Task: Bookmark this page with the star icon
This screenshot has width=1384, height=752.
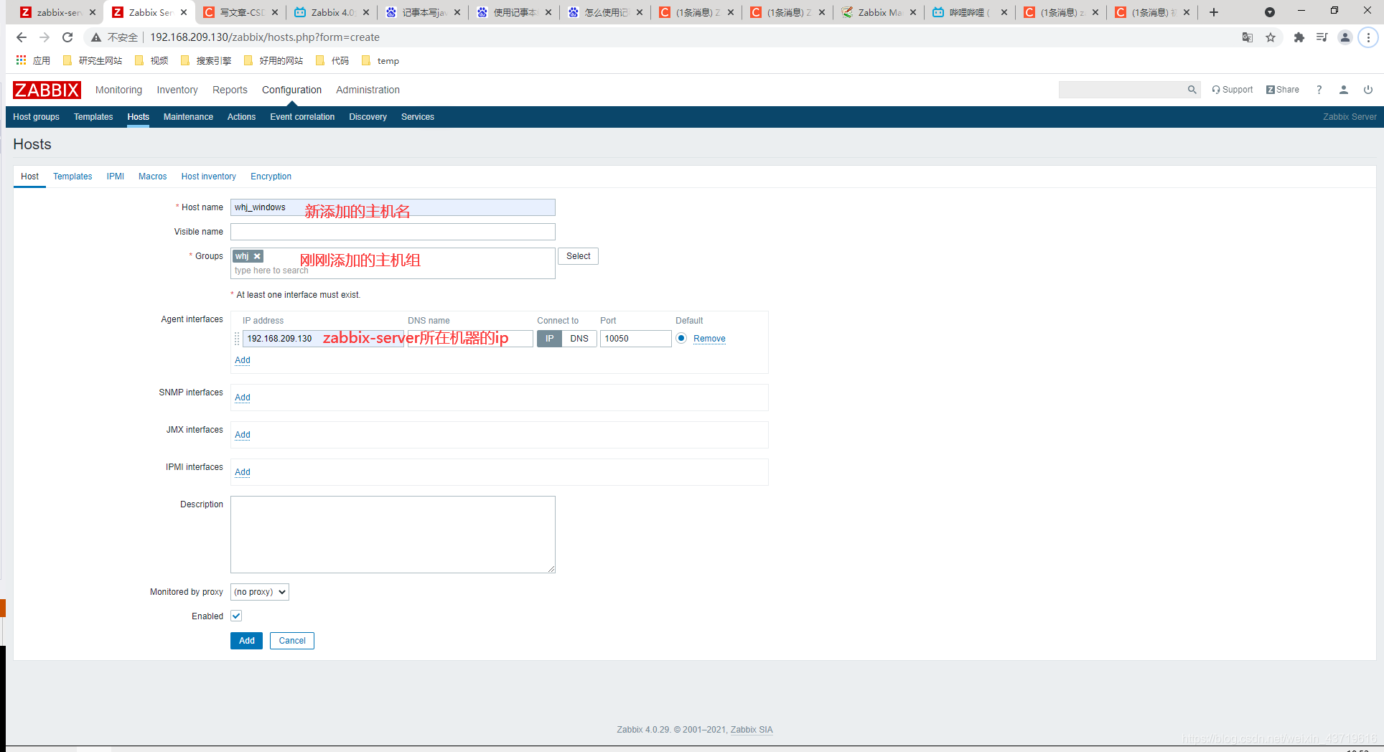Action: coord(1271,37)
